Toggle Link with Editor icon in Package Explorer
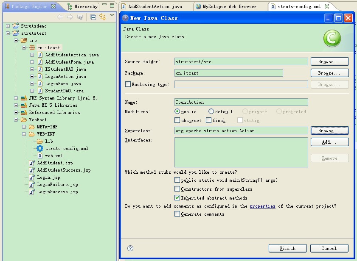 [103, 17]
